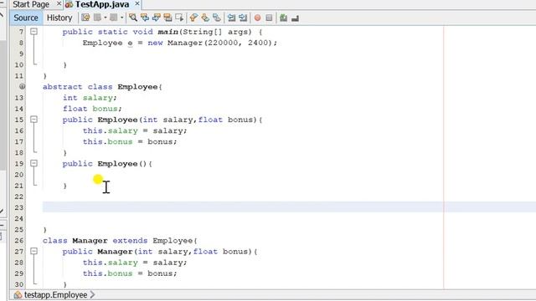Click the glyph icon beside abstract class Employee
Viewport: 536px width, 301px height.
(22, 86)
